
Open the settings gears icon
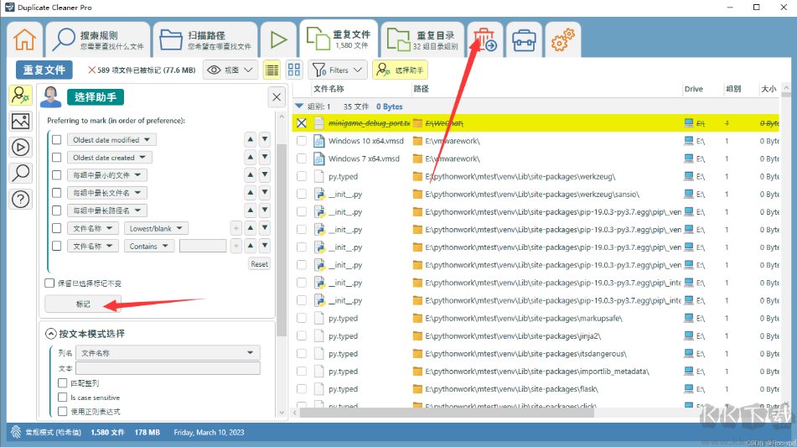coord(562,39)
